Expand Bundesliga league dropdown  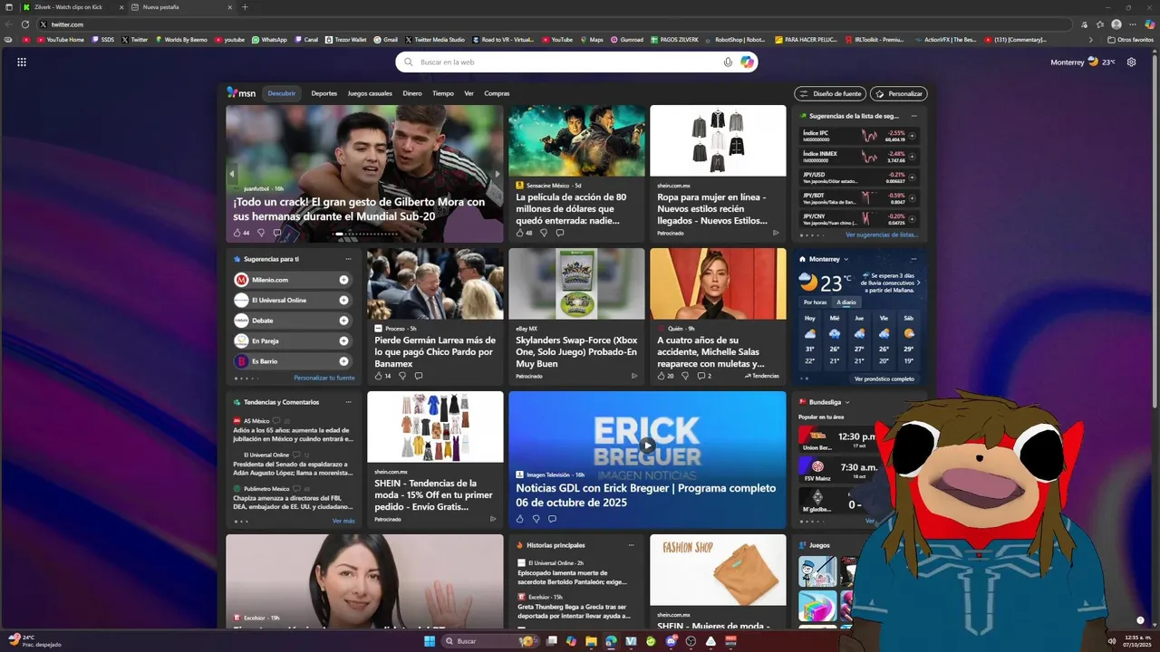[x=847, y=402]
